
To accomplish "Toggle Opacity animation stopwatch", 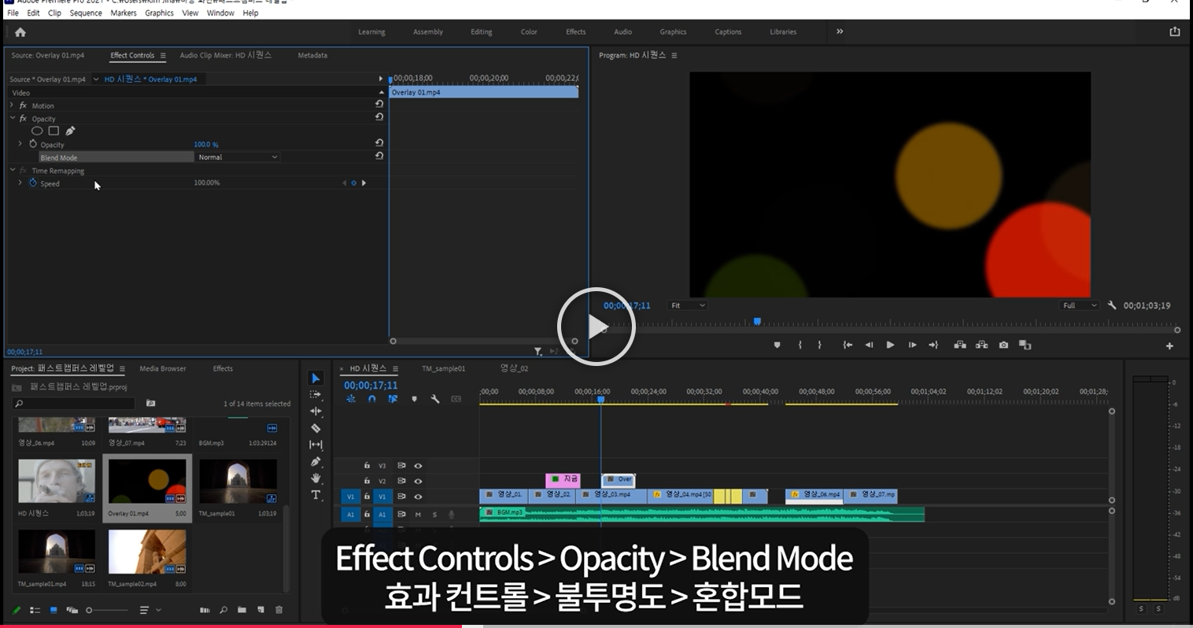I will pyautogui.click(x=33, y=144).
